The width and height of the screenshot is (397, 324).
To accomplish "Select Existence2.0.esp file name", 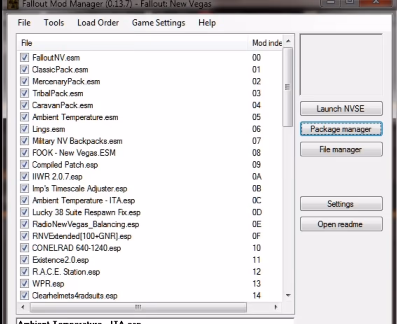I will pyautogui.click(x=61, y=260).
